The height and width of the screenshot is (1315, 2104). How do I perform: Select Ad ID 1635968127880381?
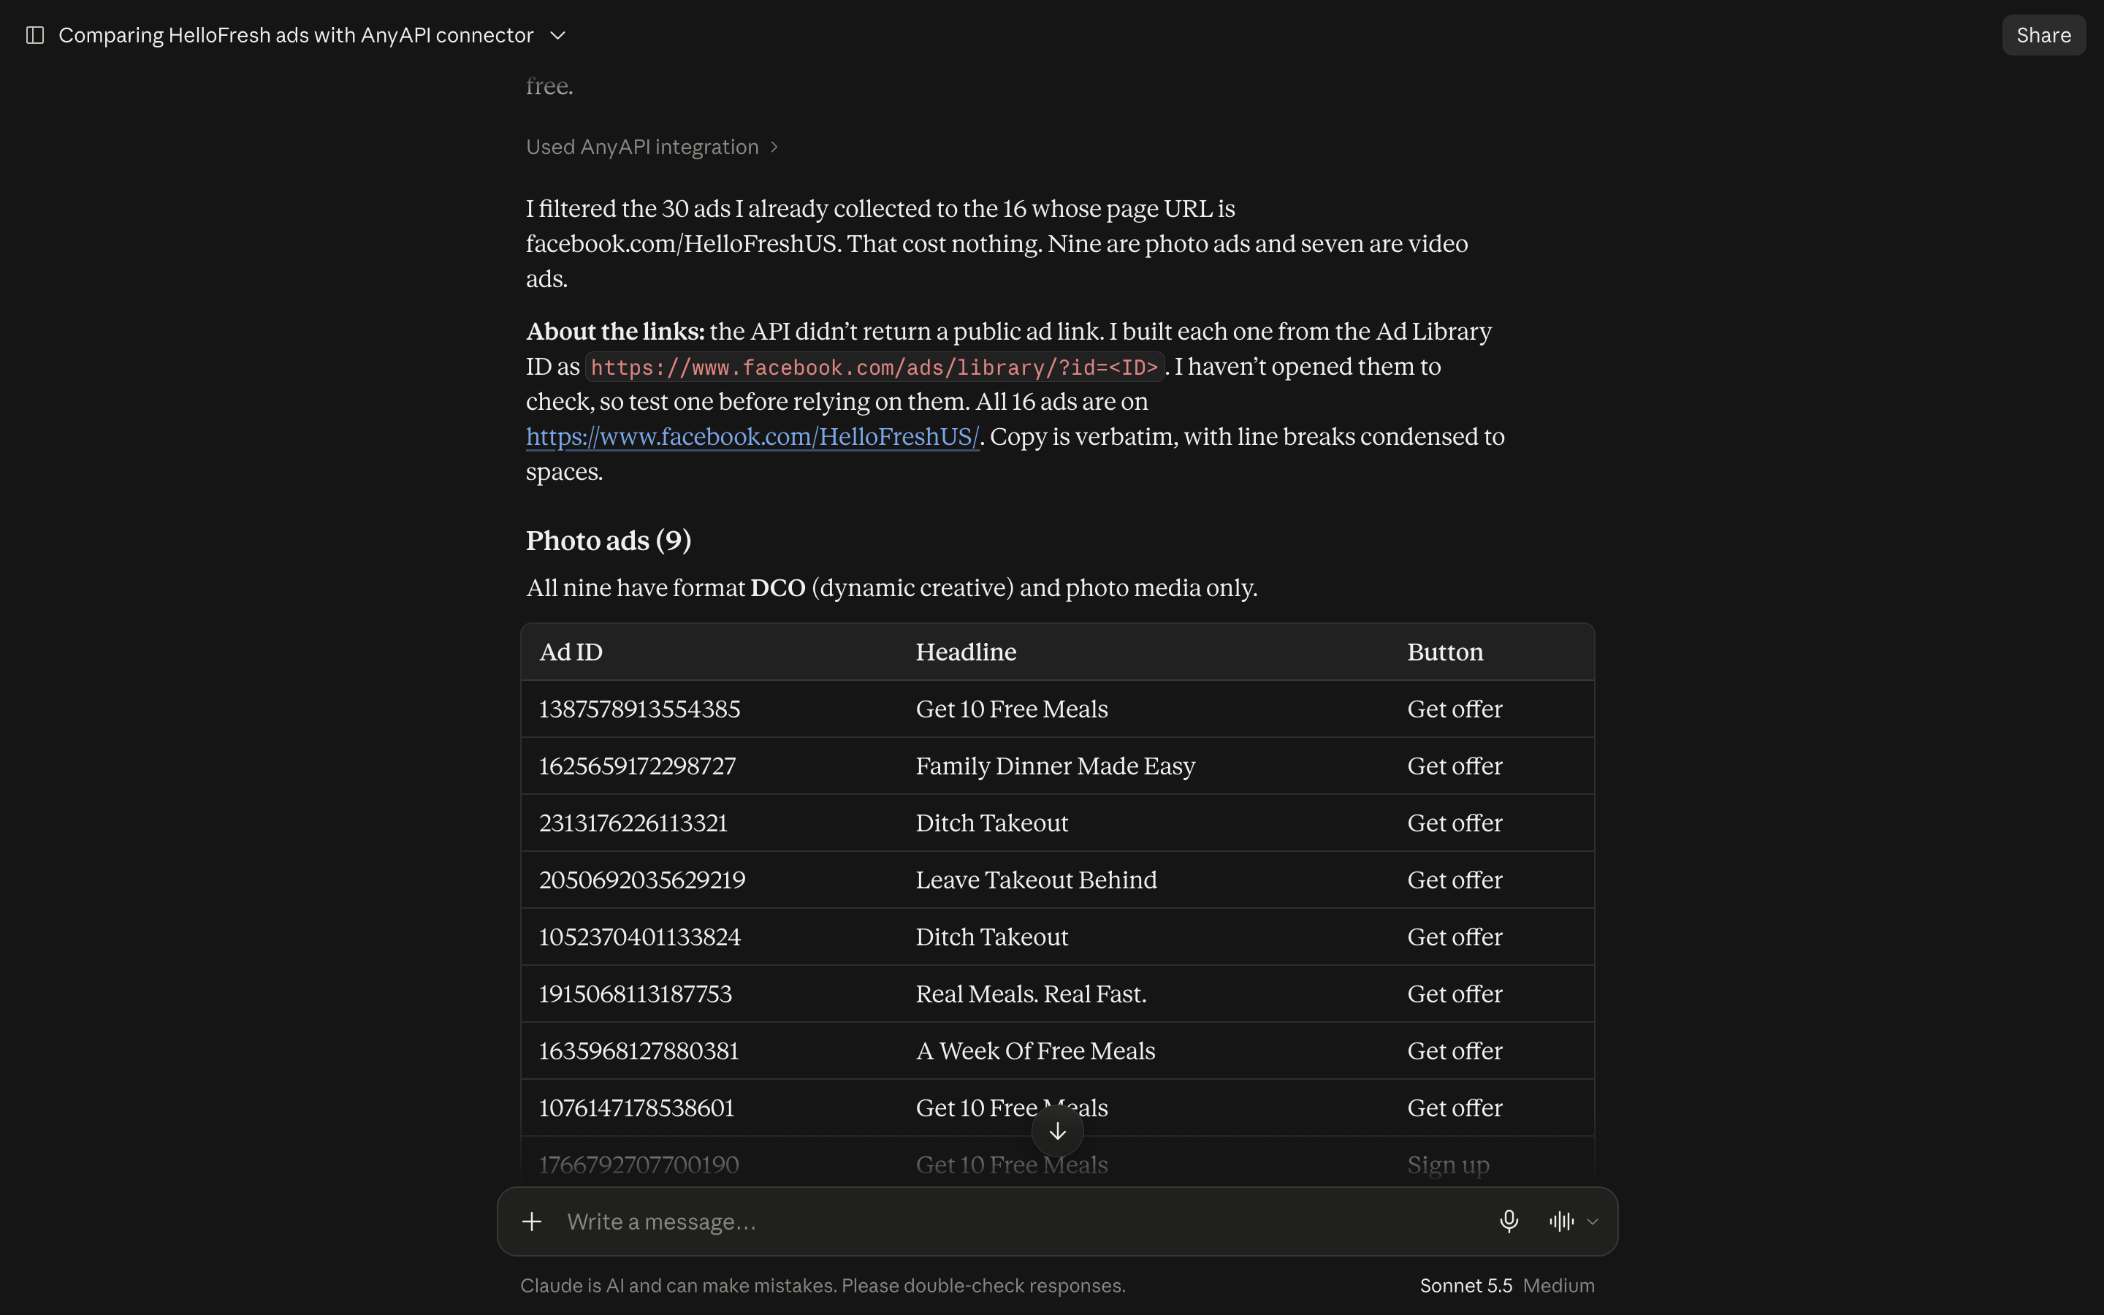click(639, 1051)
